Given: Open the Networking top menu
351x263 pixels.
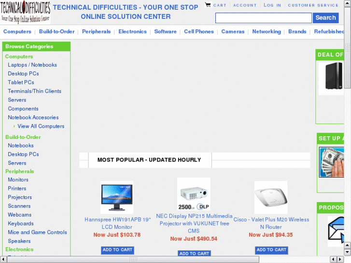Looking at the screenshot, I should point(267,31).
